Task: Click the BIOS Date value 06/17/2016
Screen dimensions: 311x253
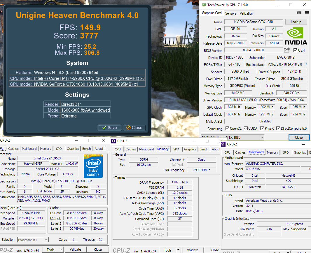Action: click(x=278, y=211)
